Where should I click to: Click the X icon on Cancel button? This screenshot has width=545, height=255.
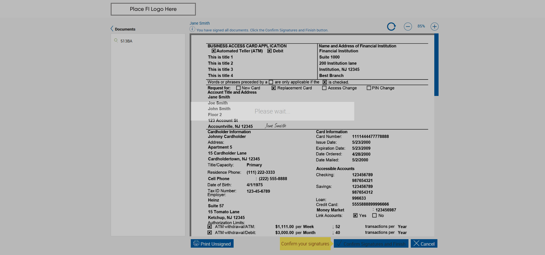tap(416, 243)
